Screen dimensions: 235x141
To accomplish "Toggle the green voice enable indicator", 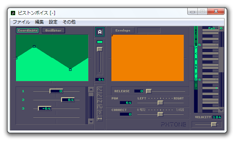I will [100, 42].
